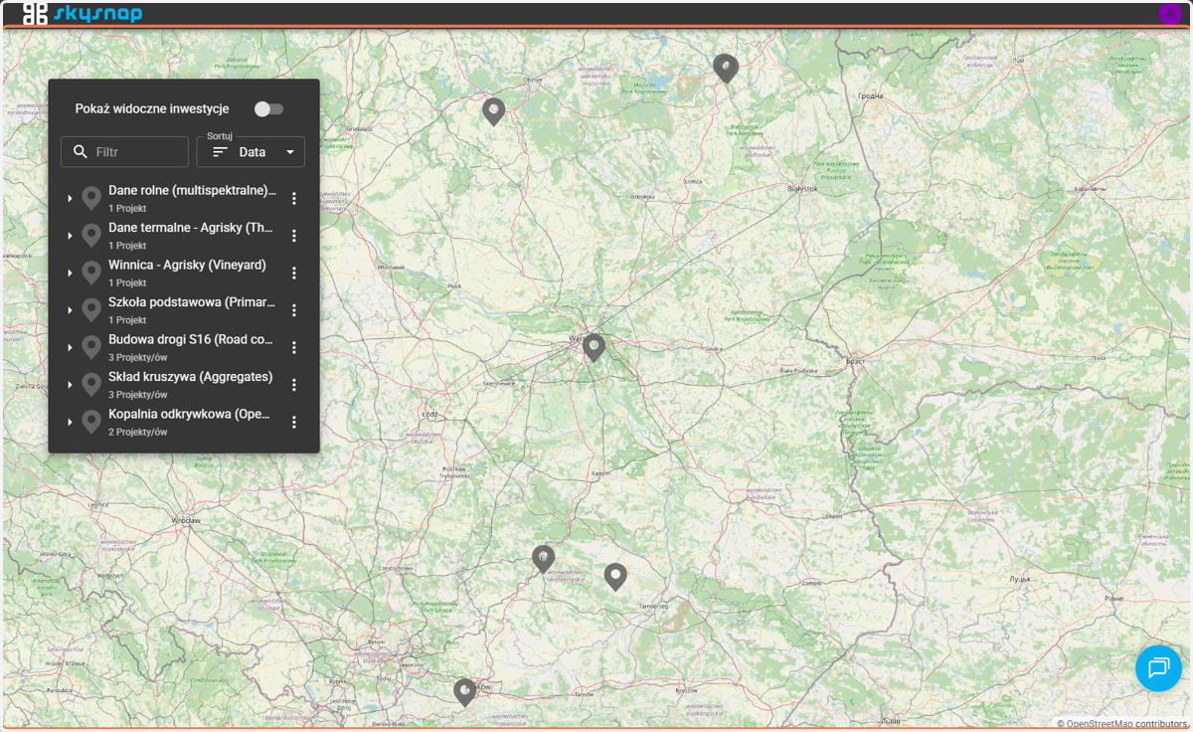Expand the Skład kruszywa (Aggregates) investment
This screenshot has width=1193, height=732.
click(x=70, y=385)
